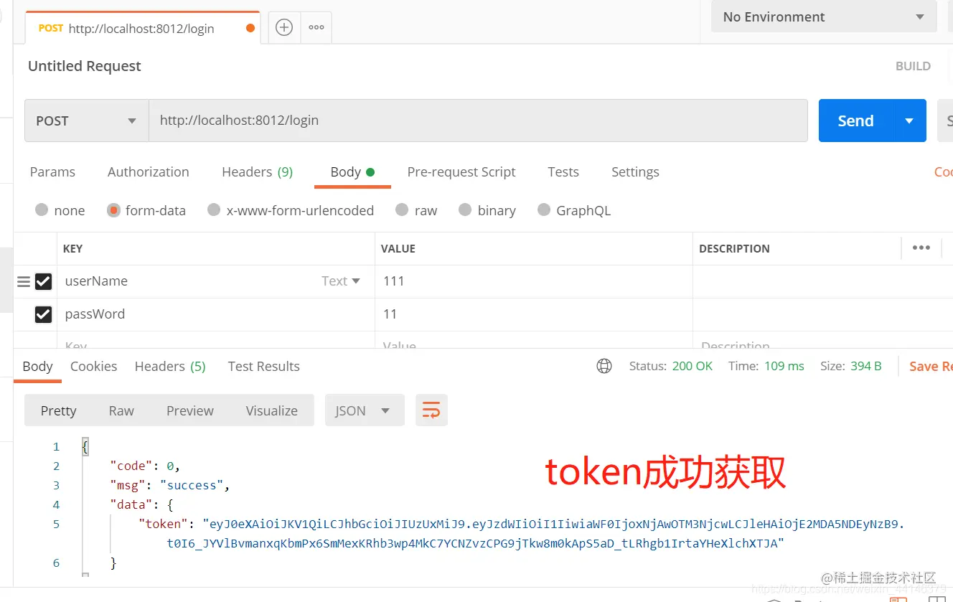
Task: Select the form-data body type
Action: pyautogui.click(x=113, y=210)
